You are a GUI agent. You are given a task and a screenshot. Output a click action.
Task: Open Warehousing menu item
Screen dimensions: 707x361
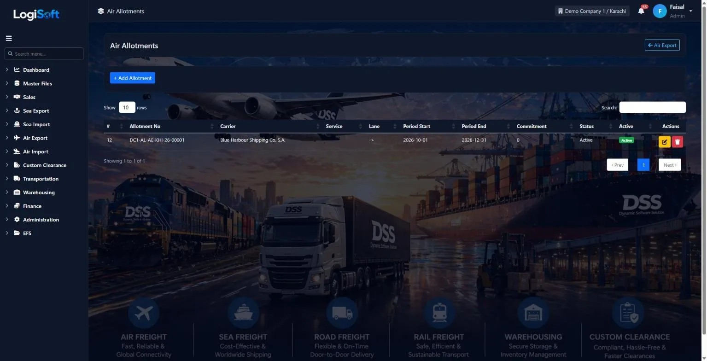[x=39, y=192]
